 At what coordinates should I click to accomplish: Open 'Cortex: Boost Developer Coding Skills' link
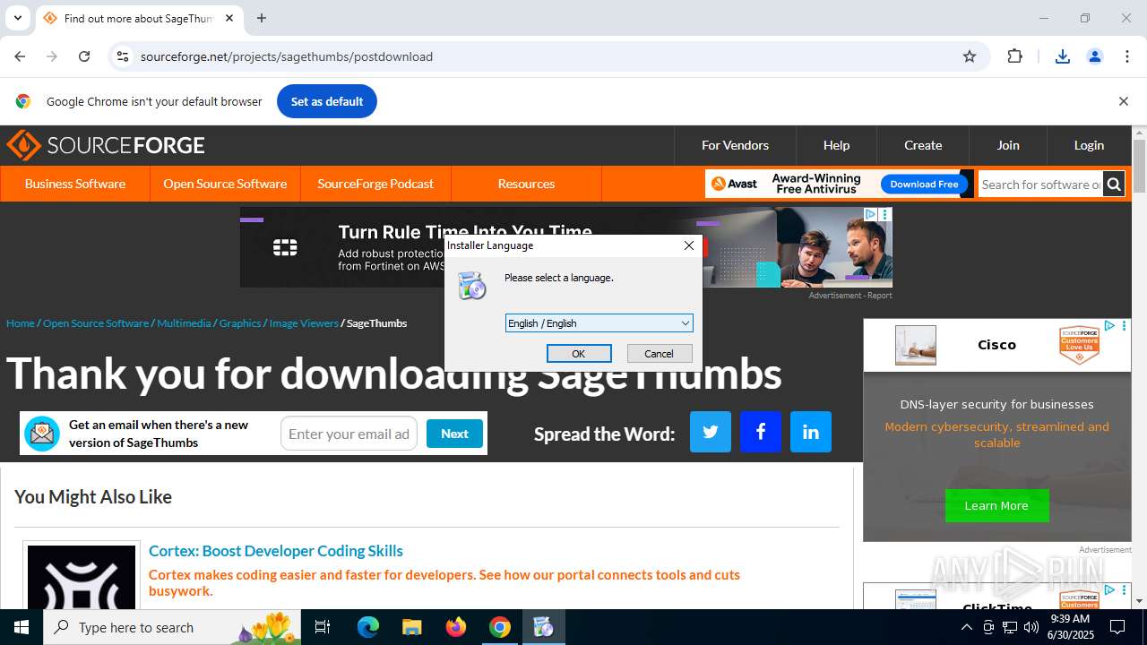tap(276, 551)
